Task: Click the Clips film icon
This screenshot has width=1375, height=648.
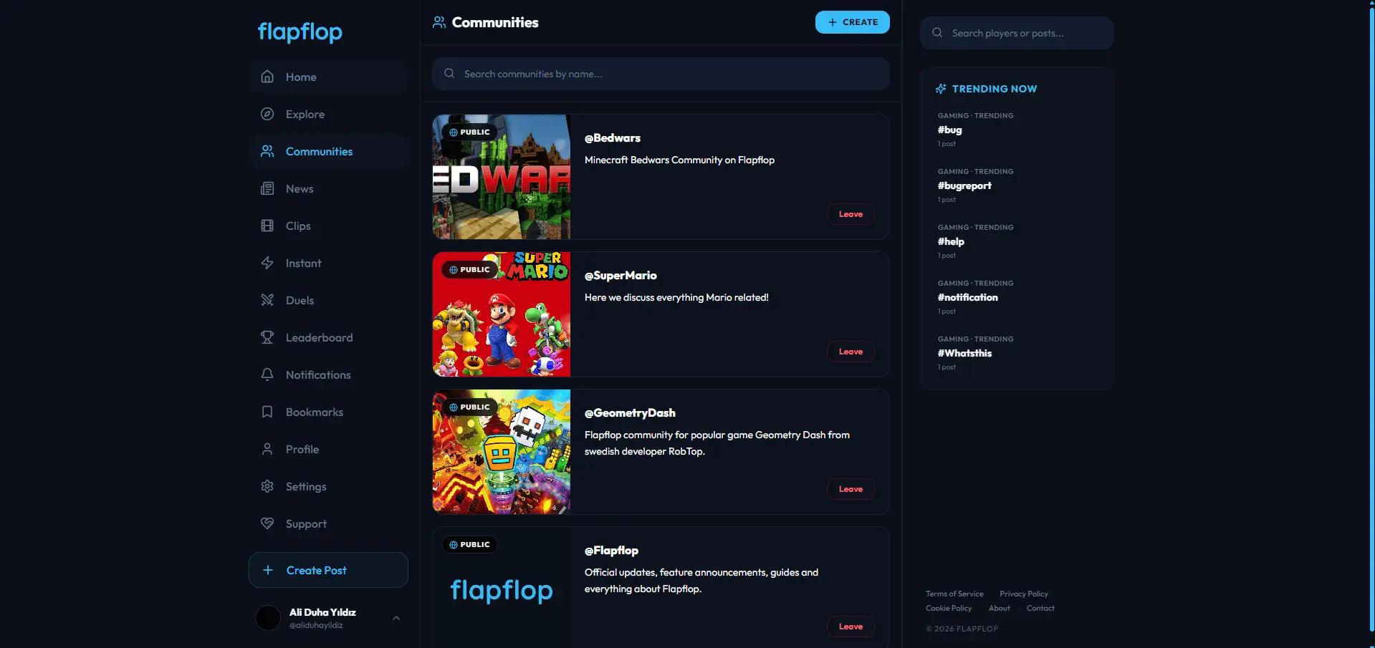Action: (x=267, y=226)
